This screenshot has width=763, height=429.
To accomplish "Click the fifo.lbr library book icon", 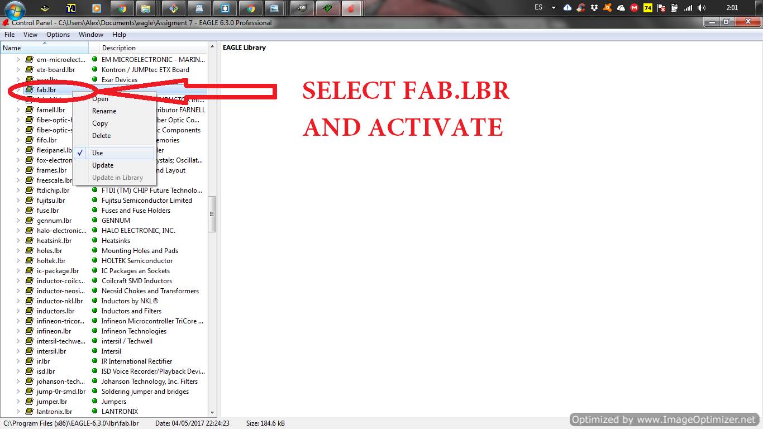I will 29,140.
